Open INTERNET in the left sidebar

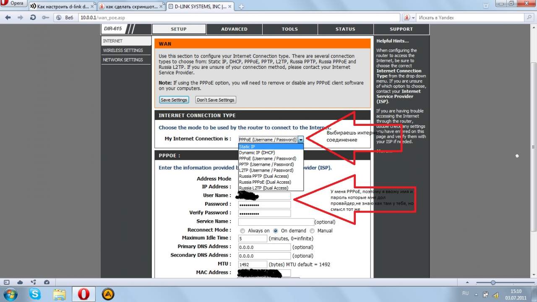(126, 41)
